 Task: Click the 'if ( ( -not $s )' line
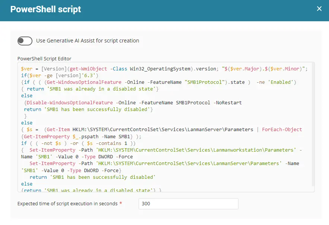pos(78,143)
